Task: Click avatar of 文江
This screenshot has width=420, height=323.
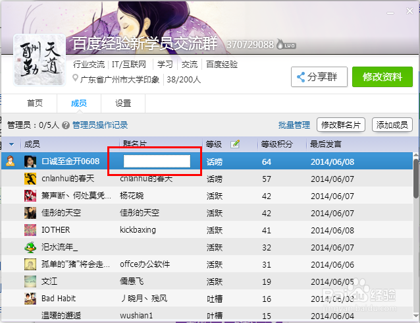Action: point(30,281)
